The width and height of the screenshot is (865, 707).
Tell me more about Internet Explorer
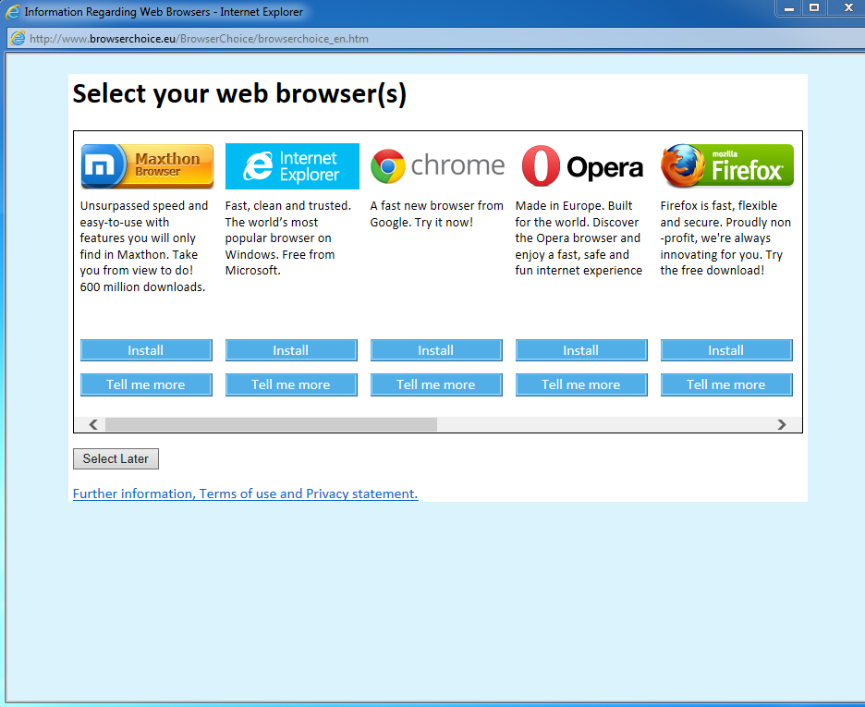pos(291,384)
